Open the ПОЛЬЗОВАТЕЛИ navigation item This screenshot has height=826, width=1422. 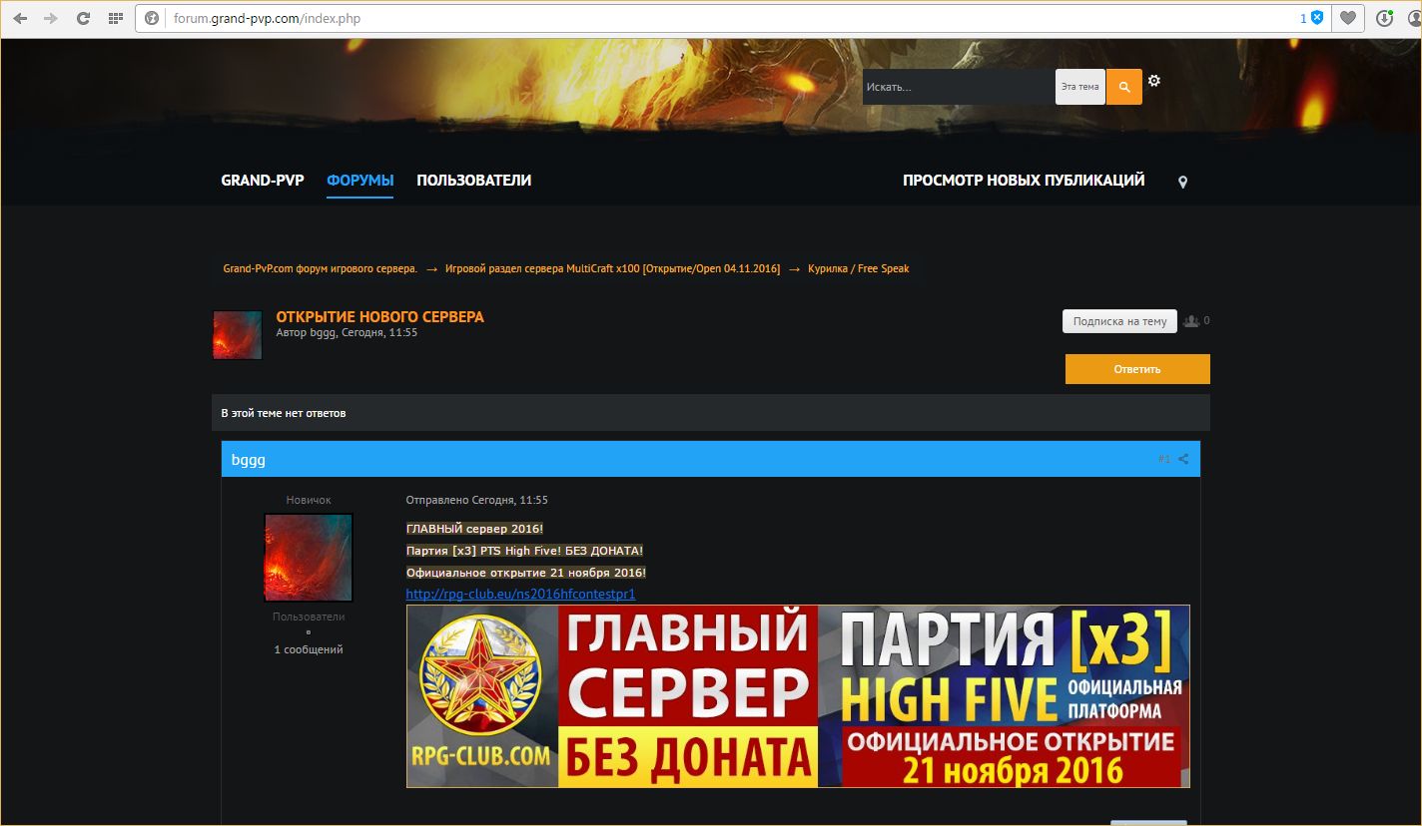point(474,181)
